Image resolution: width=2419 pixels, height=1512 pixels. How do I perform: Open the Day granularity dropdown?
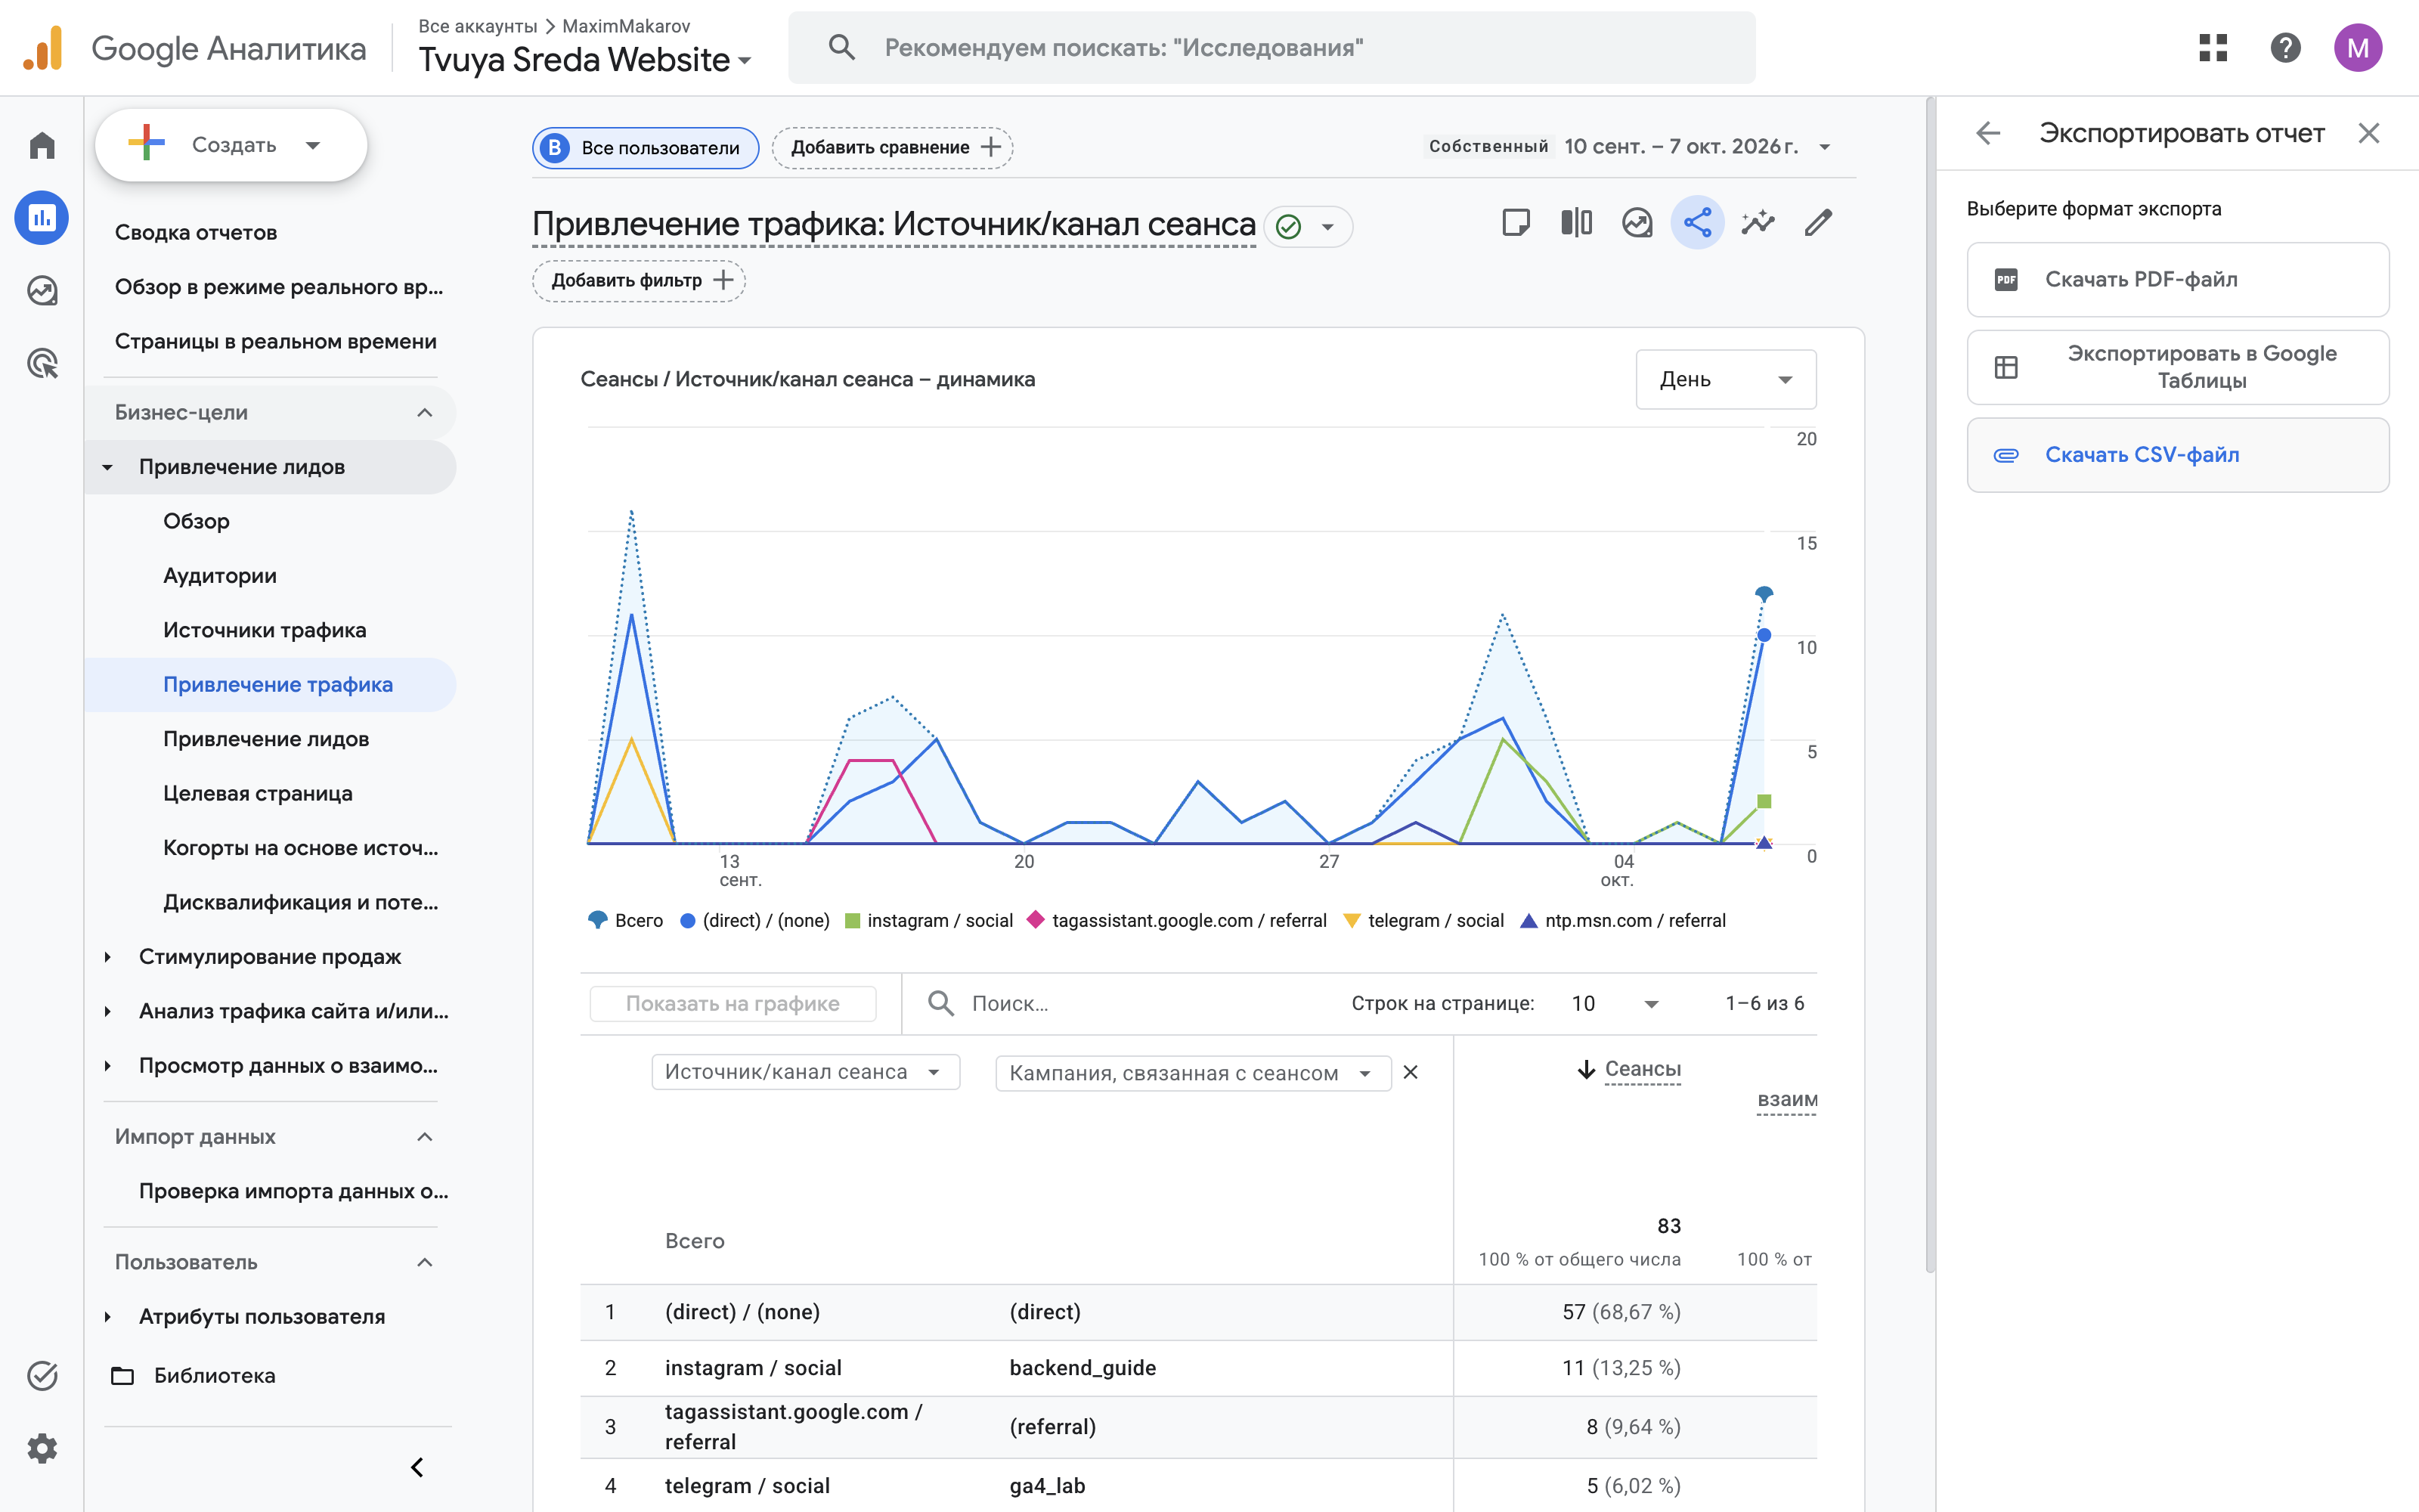coord(1725,379)
